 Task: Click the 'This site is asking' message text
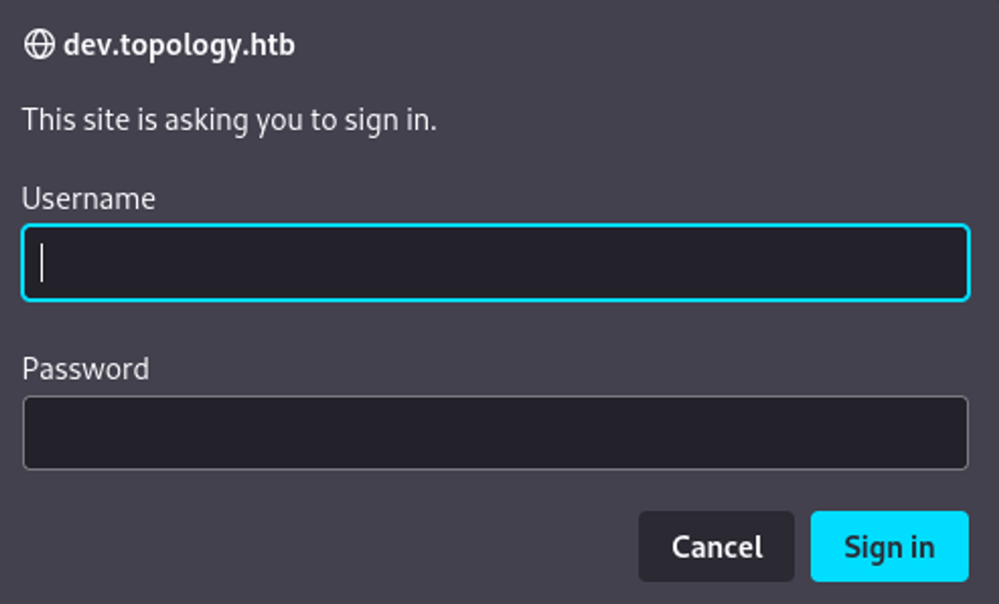click(229, 120)
